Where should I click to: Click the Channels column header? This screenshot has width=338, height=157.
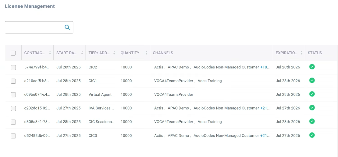tap(163, 53)
